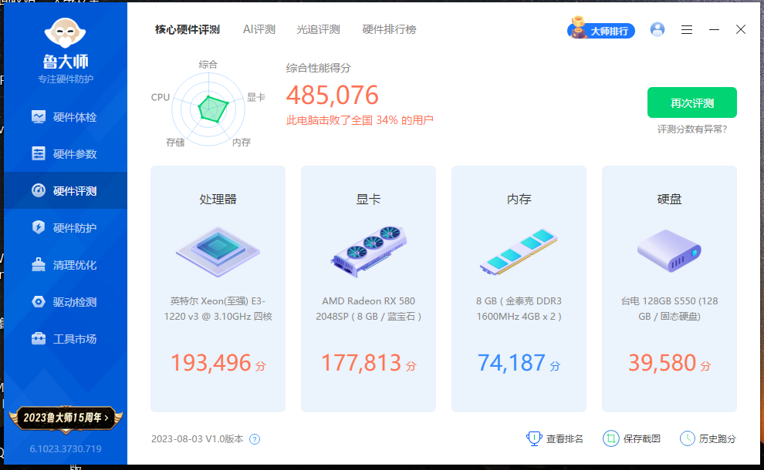Image resolution: width=764 pixels, height=470 pixels.
Task: Open the 硬件排行榜 tab
Action: (x=389, y=29)
